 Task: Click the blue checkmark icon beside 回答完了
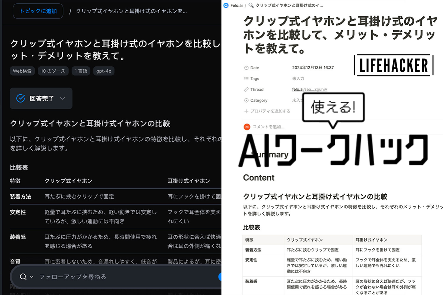point(20,98)
